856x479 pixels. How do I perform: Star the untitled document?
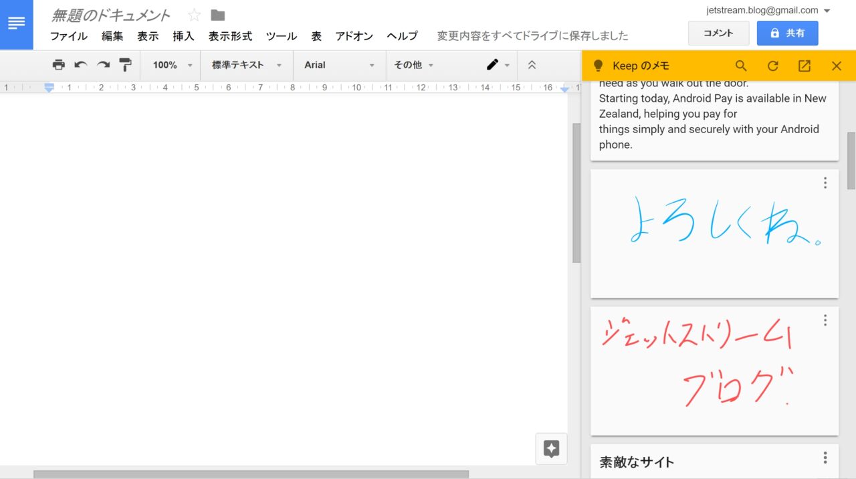pyautogui.click(x=194, y=15)
